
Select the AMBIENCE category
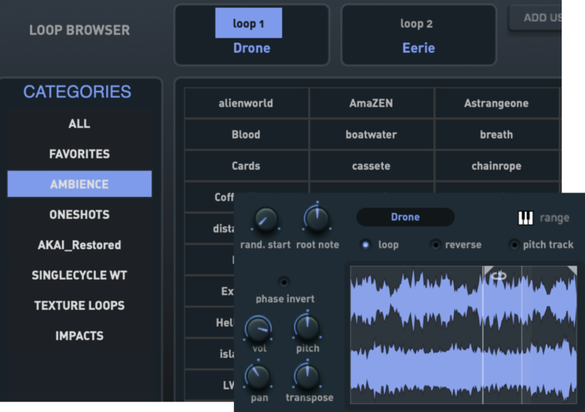[x=80, y=184]
